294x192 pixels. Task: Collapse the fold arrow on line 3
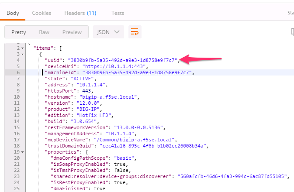coord(23,54)
